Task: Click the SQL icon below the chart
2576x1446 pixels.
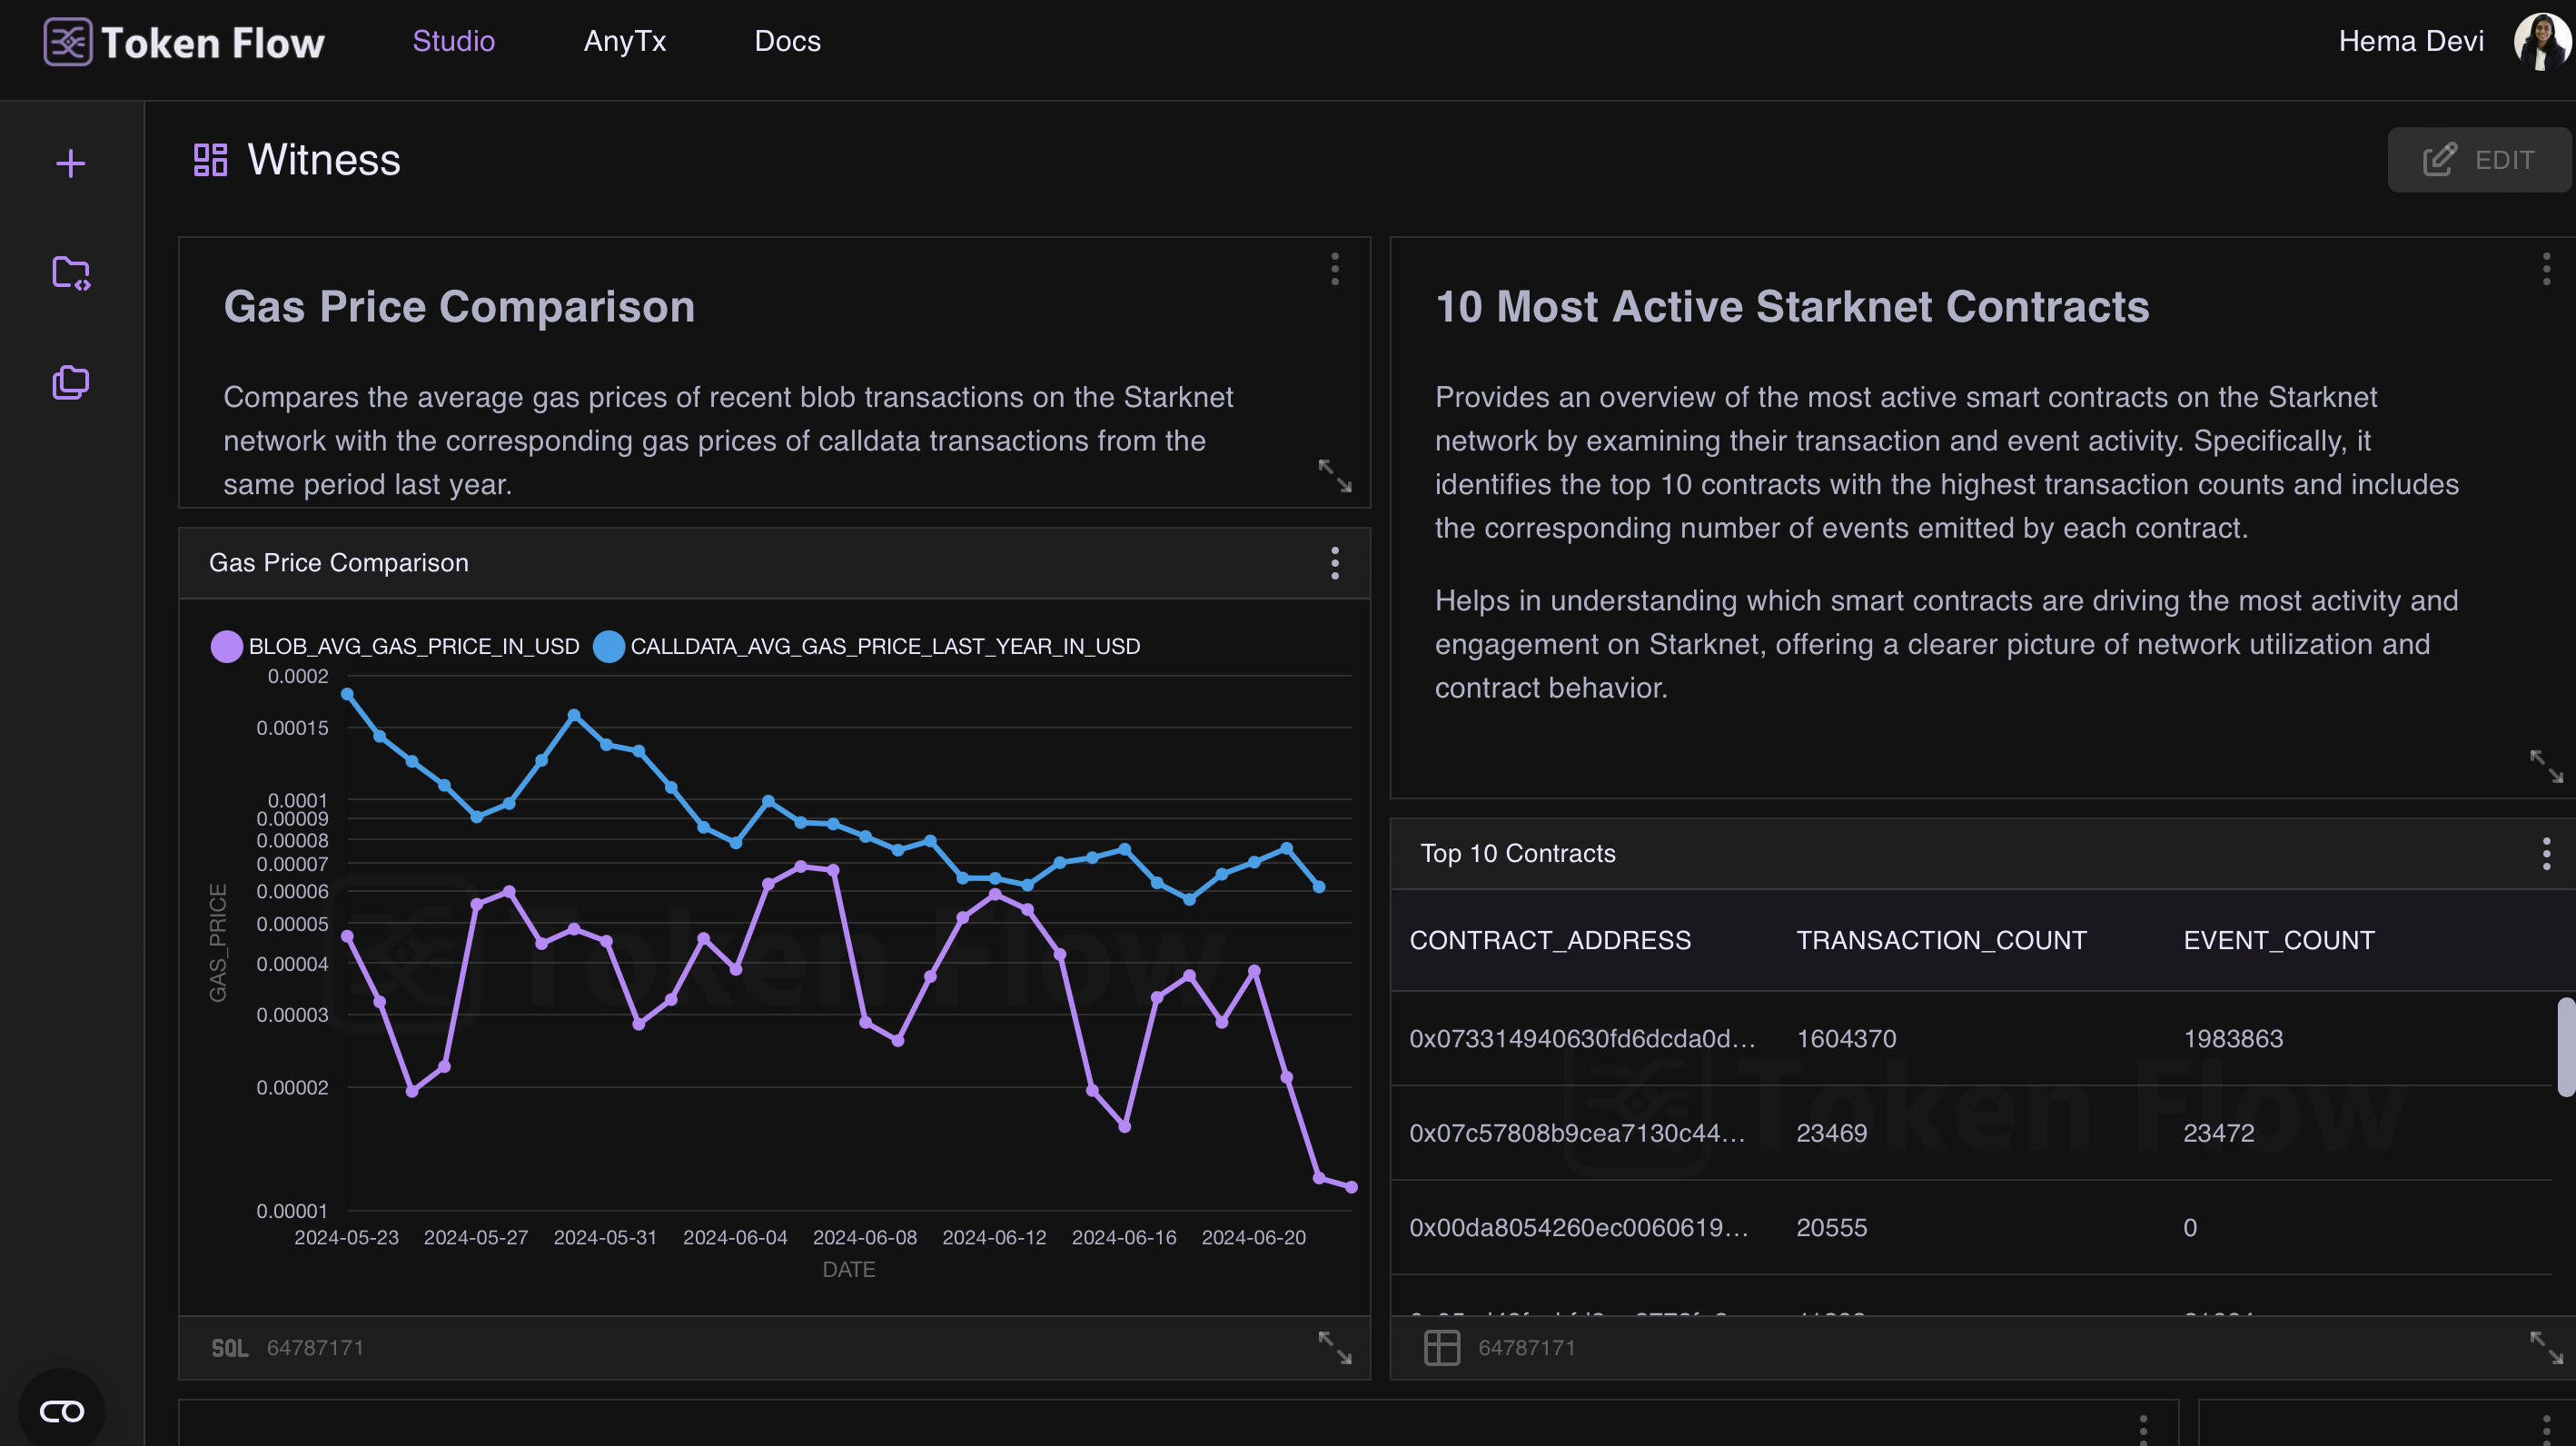Action: pyautogui.click(x=230, y=1348)
